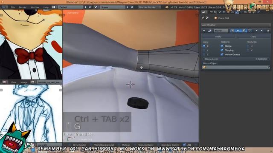Toggle Mirror modifier render visibility

click(x=232, y=31)
